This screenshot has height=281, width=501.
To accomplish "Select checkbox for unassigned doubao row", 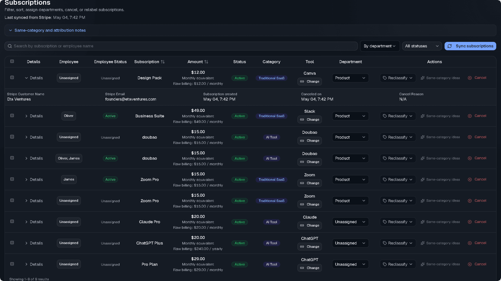I will click(x=12, y=137).
